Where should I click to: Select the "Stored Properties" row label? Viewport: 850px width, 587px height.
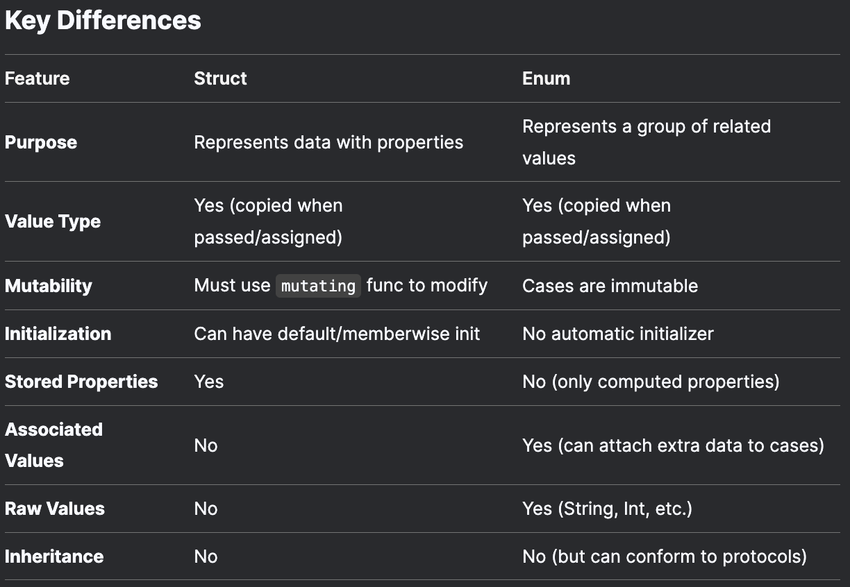tap(81, 382)
